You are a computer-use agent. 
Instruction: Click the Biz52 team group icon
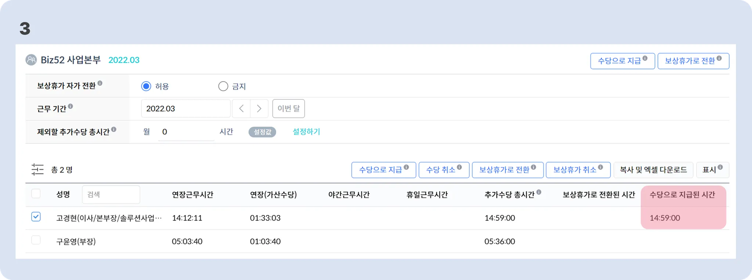click(31, 60)
